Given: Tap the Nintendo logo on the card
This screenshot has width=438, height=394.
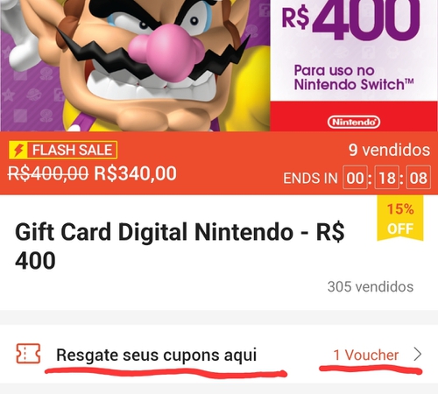Looking at the screenshot, I should (x=354, y=122).
